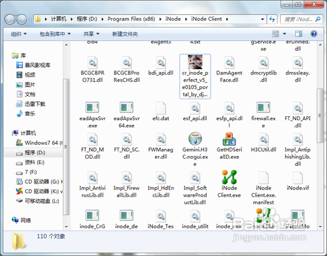Image resolution: width=327 pixels, height=256 pixels.
Task: Expand the address bar history dropdown
Action: point(262,19)
